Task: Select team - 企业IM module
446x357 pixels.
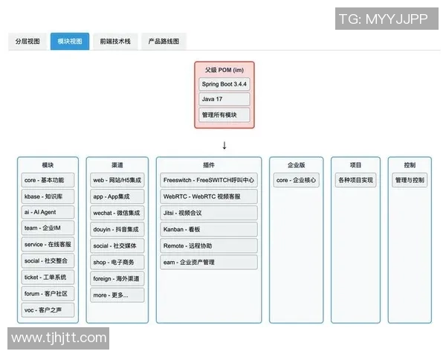Action: 48,228
